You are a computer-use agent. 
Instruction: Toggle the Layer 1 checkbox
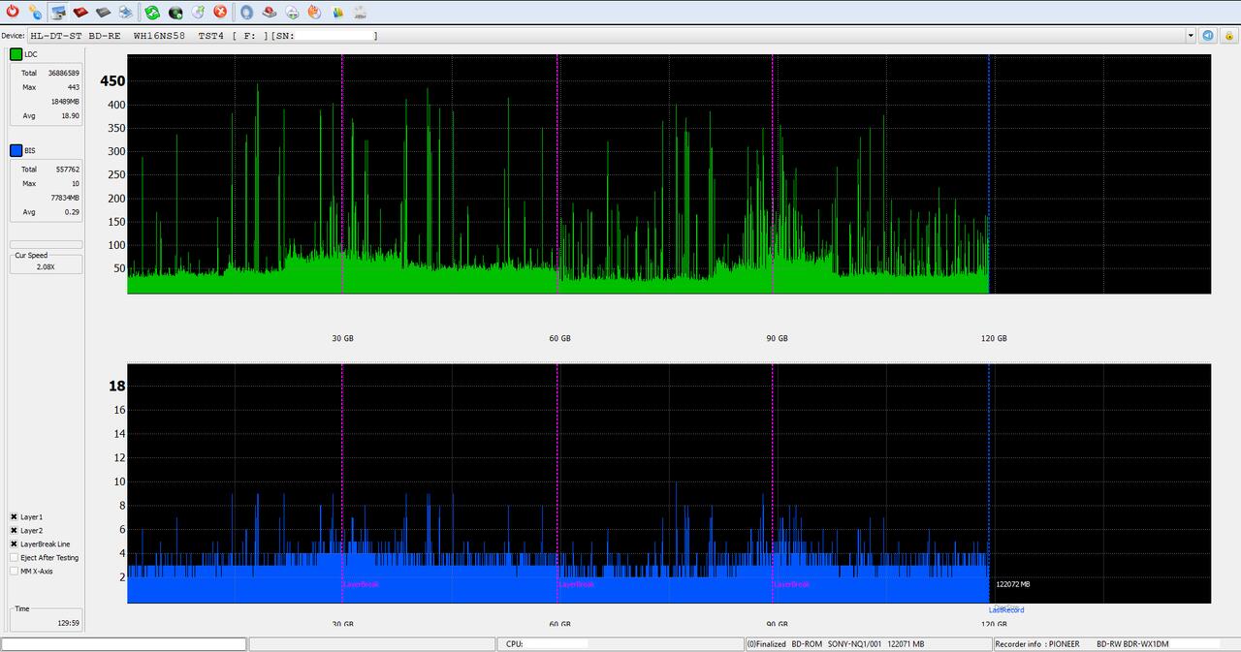[x=15, y=517]
